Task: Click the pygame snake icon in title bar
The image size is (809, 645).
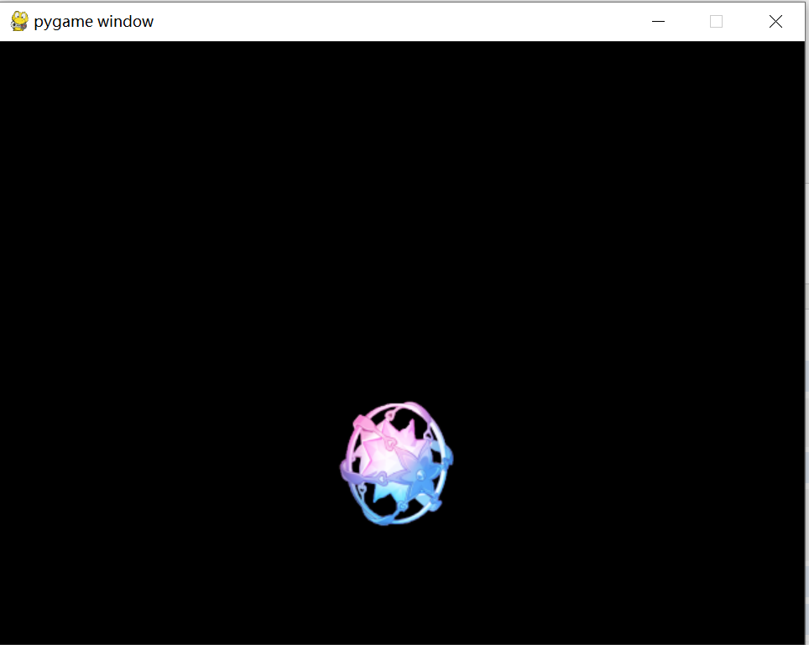Action: point(19,21)
